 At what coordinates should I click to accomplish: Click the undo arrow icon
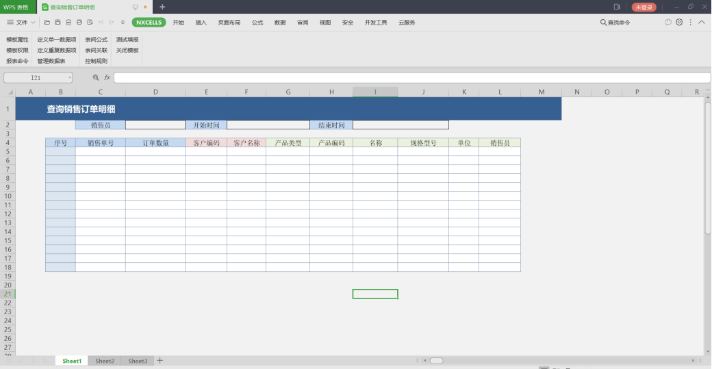tap(101, 23)
